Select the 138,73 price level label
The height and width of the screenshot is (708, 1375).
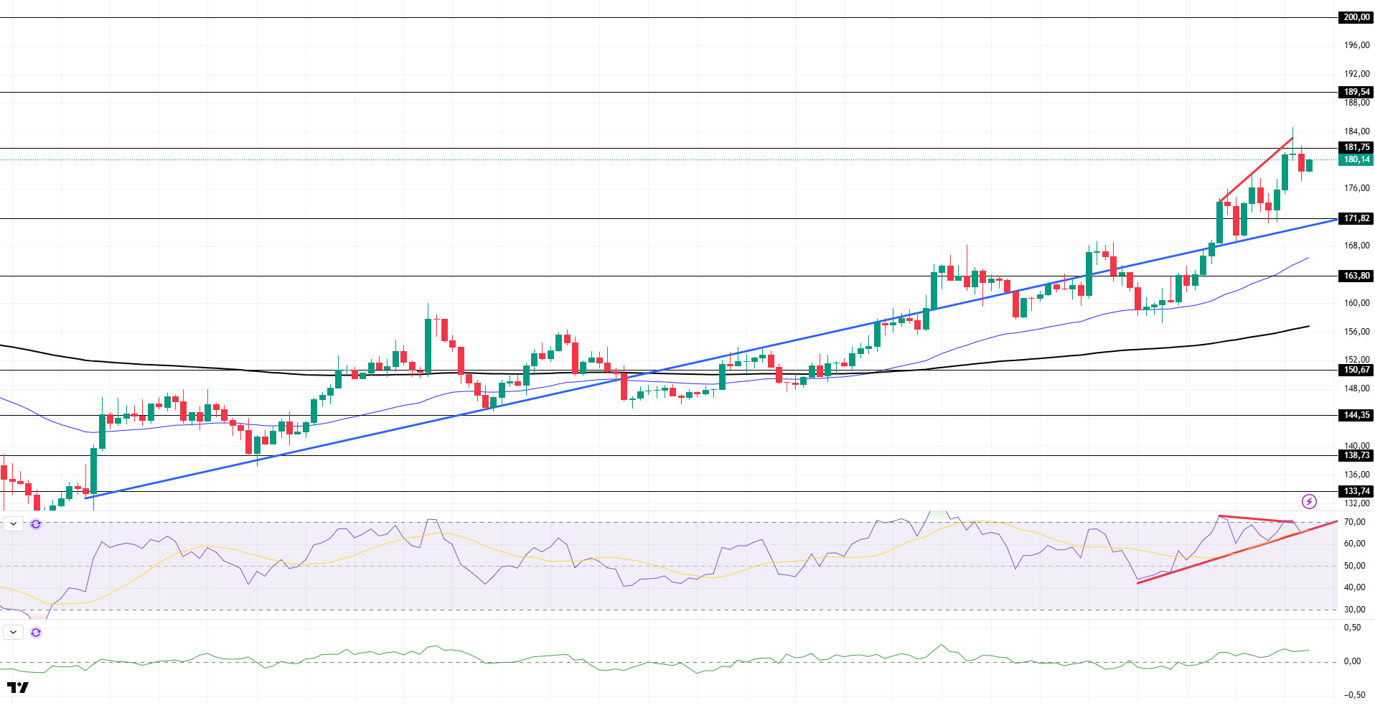pos(1356,455)
